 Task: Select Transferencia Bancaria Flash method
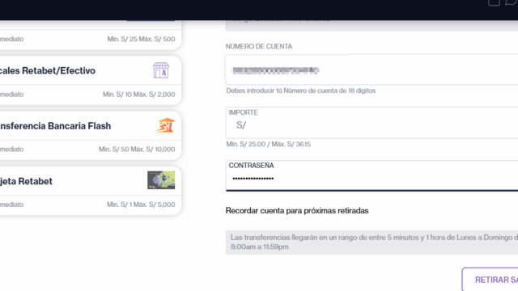click(90, 135)
